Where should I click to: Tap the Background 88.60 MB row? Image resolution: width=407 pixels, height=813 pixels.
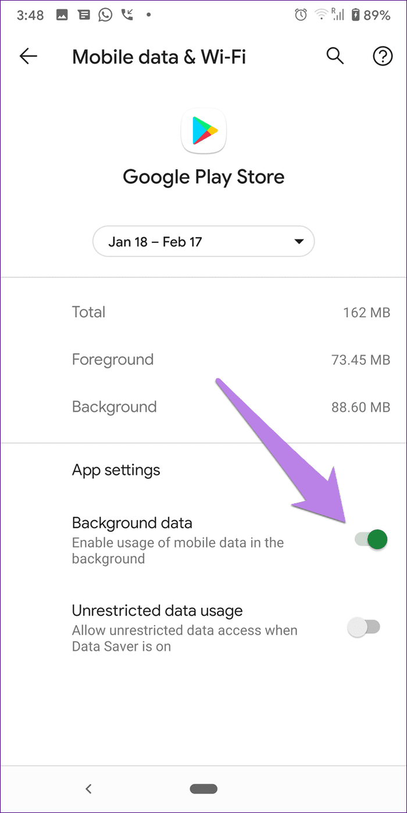tap(231, 406)
